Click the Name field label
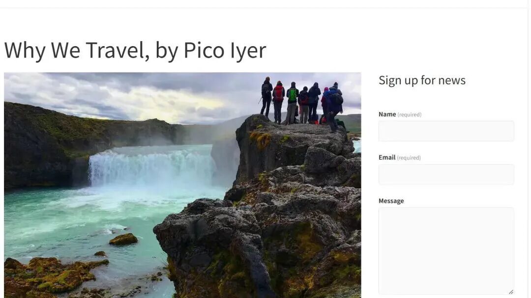Image resolution: width=531 pixels, height=298 pixels. [x=387, y=114]
